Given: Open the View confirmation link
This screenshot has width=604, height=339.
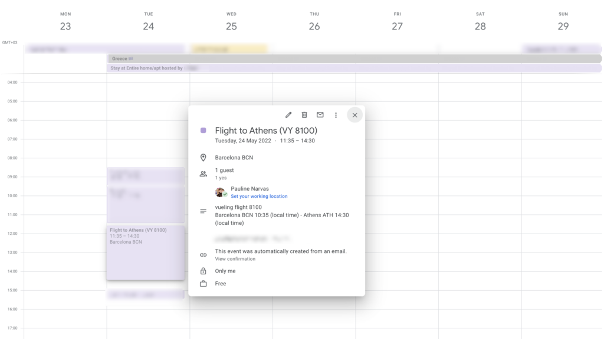Looking at the screenshot, I should (235, 259).
